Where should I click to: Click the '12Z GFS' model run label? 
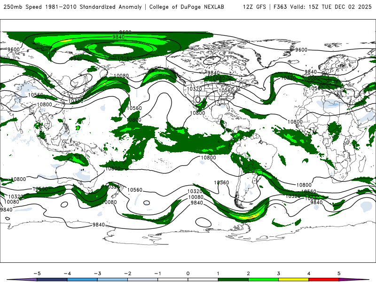[x=254, y=7]
